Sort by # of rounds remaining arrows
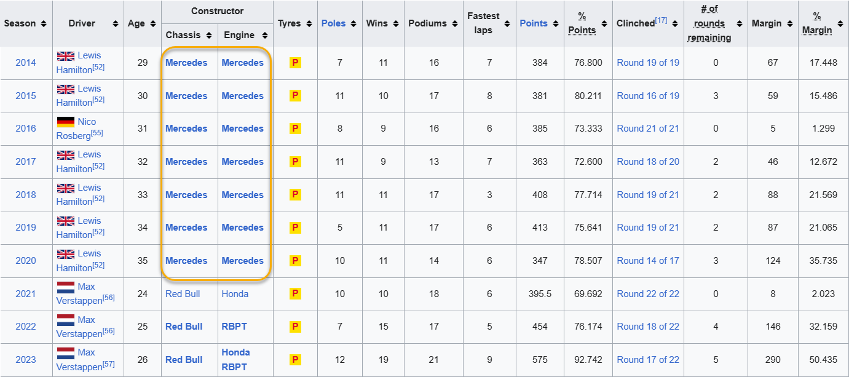The height and width of the screenshot is (377, 849). click(x=739, y=23)
